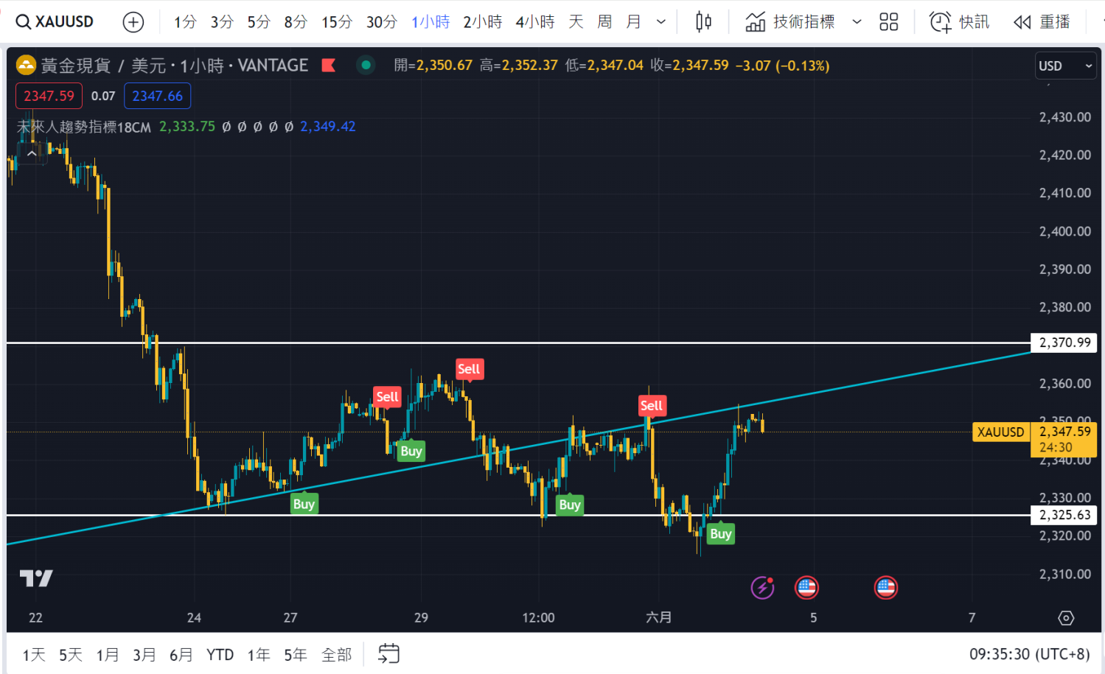
Task: Click Buy signal label near 27
Action: point(304,504)
